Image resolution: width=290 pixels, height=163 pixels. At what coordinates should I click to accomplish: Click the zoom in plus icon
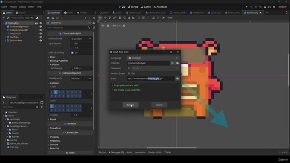124,26
